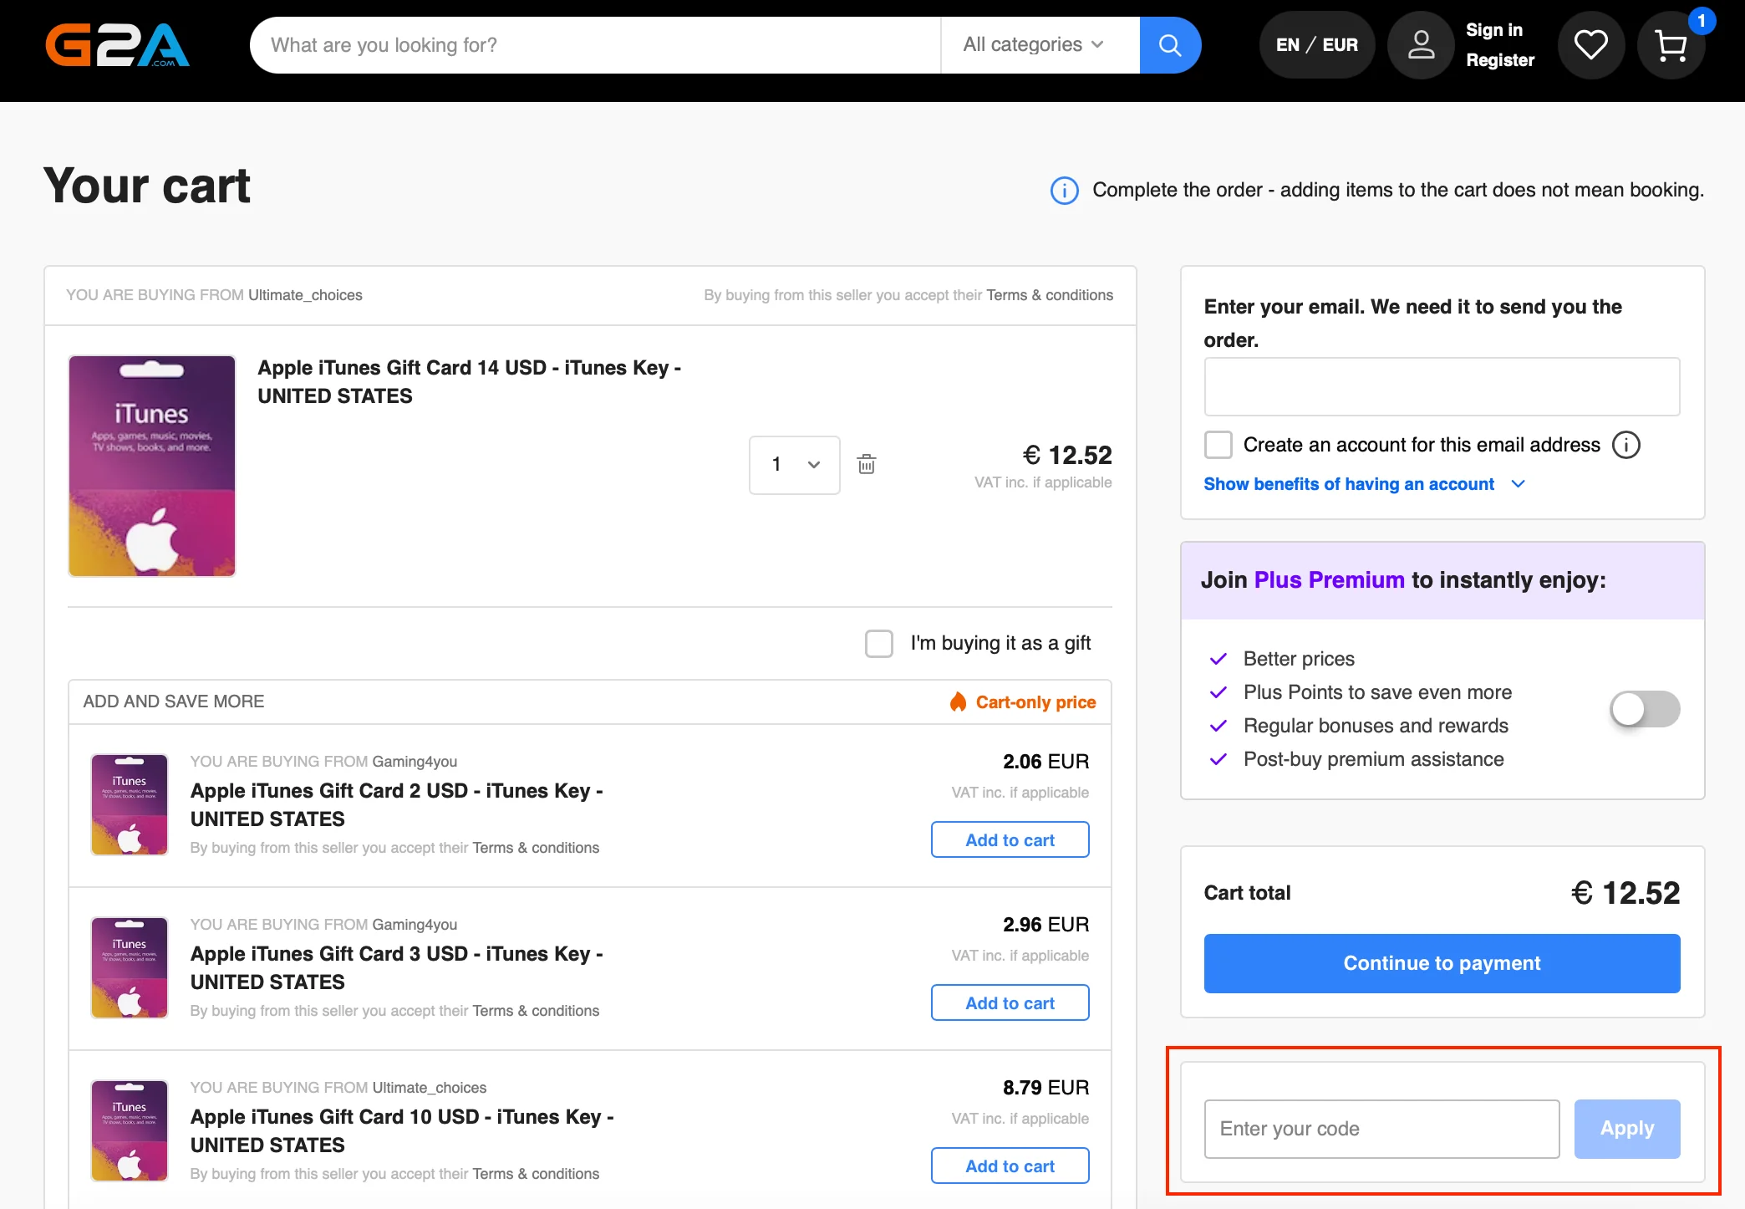Open the wishlist heart icon
This screenshot has width=1745, height=1209.
1590,45
